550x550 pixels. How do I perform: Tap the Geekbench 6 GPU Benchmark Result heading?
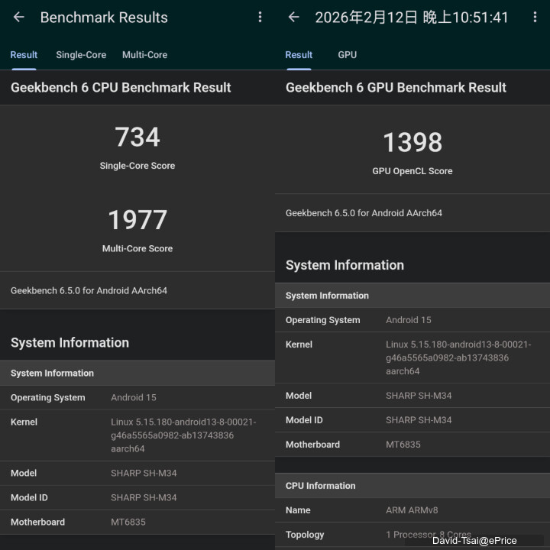pos(396,88)
